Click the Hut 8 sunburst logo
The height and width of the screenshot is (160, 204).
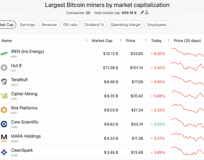point(4,68)
